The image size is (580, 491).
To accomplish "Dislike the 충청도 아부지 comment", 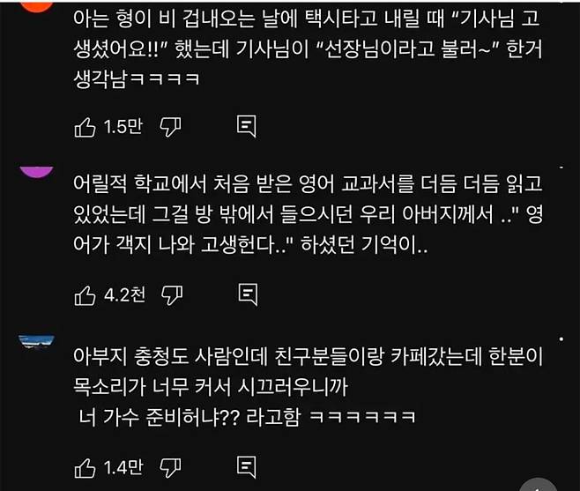I will point(170,468).
